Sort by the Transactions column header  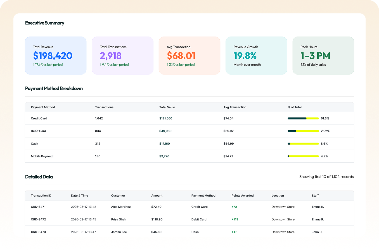click(104, 107)
